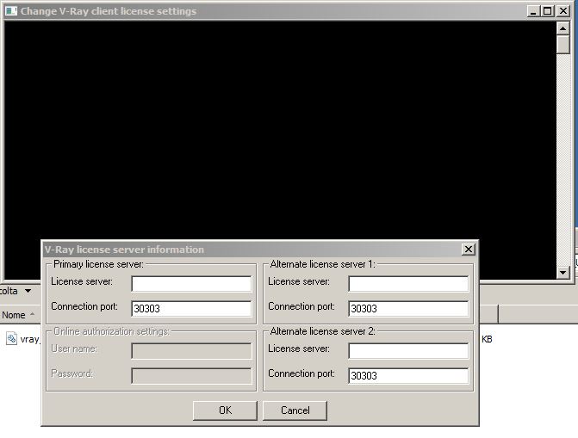Open the console window system menu icon
Screen dimensions: 578x438
coord(11,11)
